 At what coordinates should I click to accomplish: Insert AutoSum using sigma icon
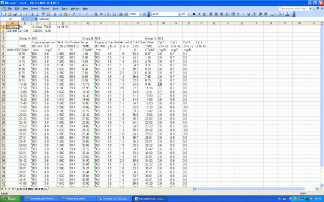coord(101,14)
